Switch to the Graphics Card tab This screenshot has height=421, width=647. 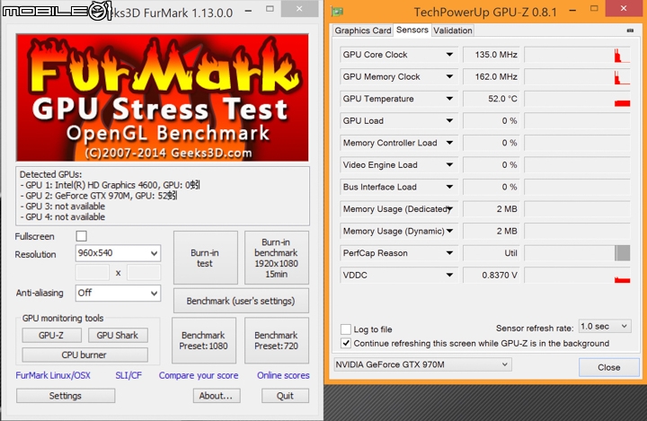click(363, 31)
